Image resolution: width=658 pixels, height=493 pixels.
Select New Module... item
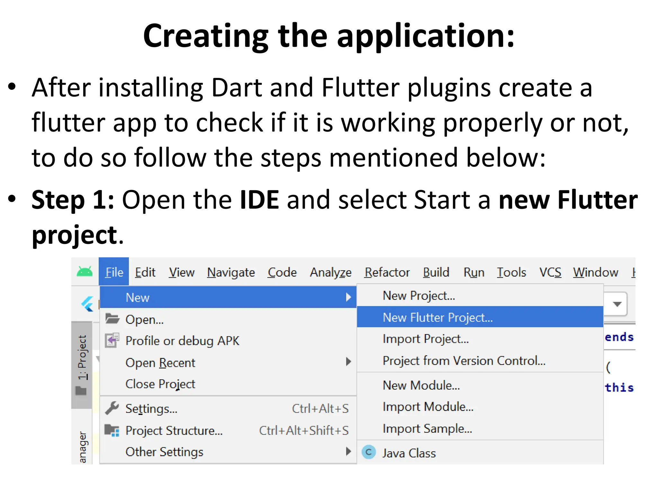(x=480, y=385)
